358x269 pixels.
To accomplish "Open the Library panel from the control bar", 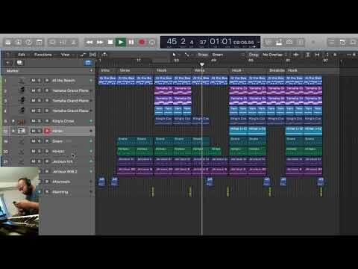I will coord(8,43).
